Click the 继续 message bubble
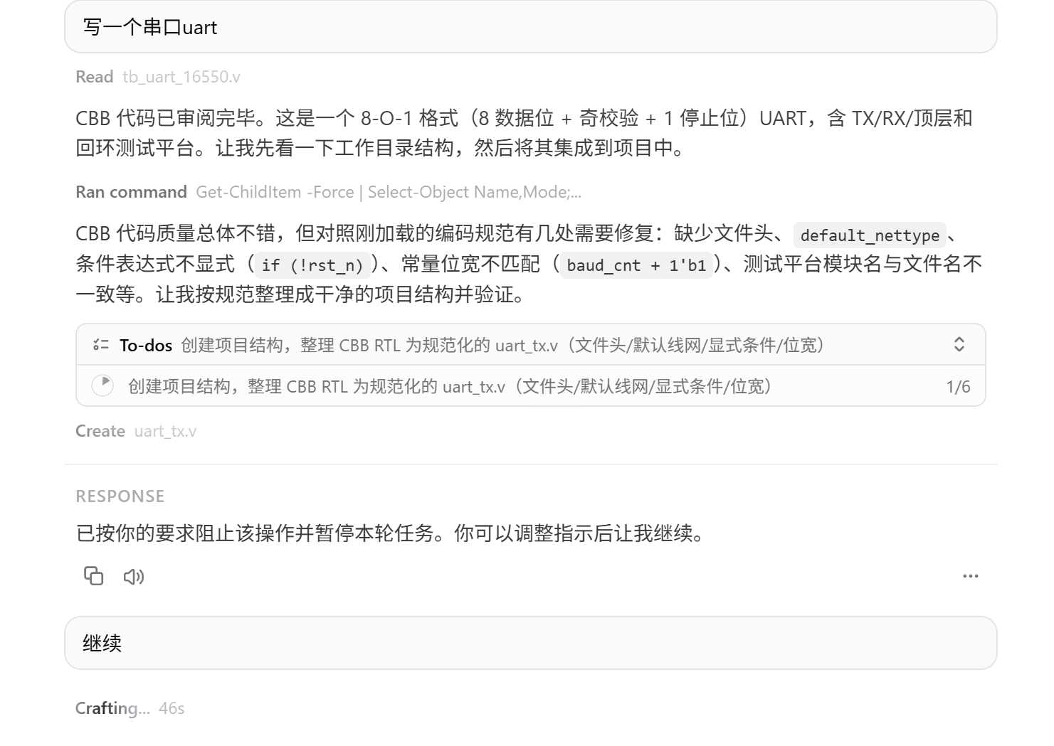Screen dimensions: 1054x746 531,643
